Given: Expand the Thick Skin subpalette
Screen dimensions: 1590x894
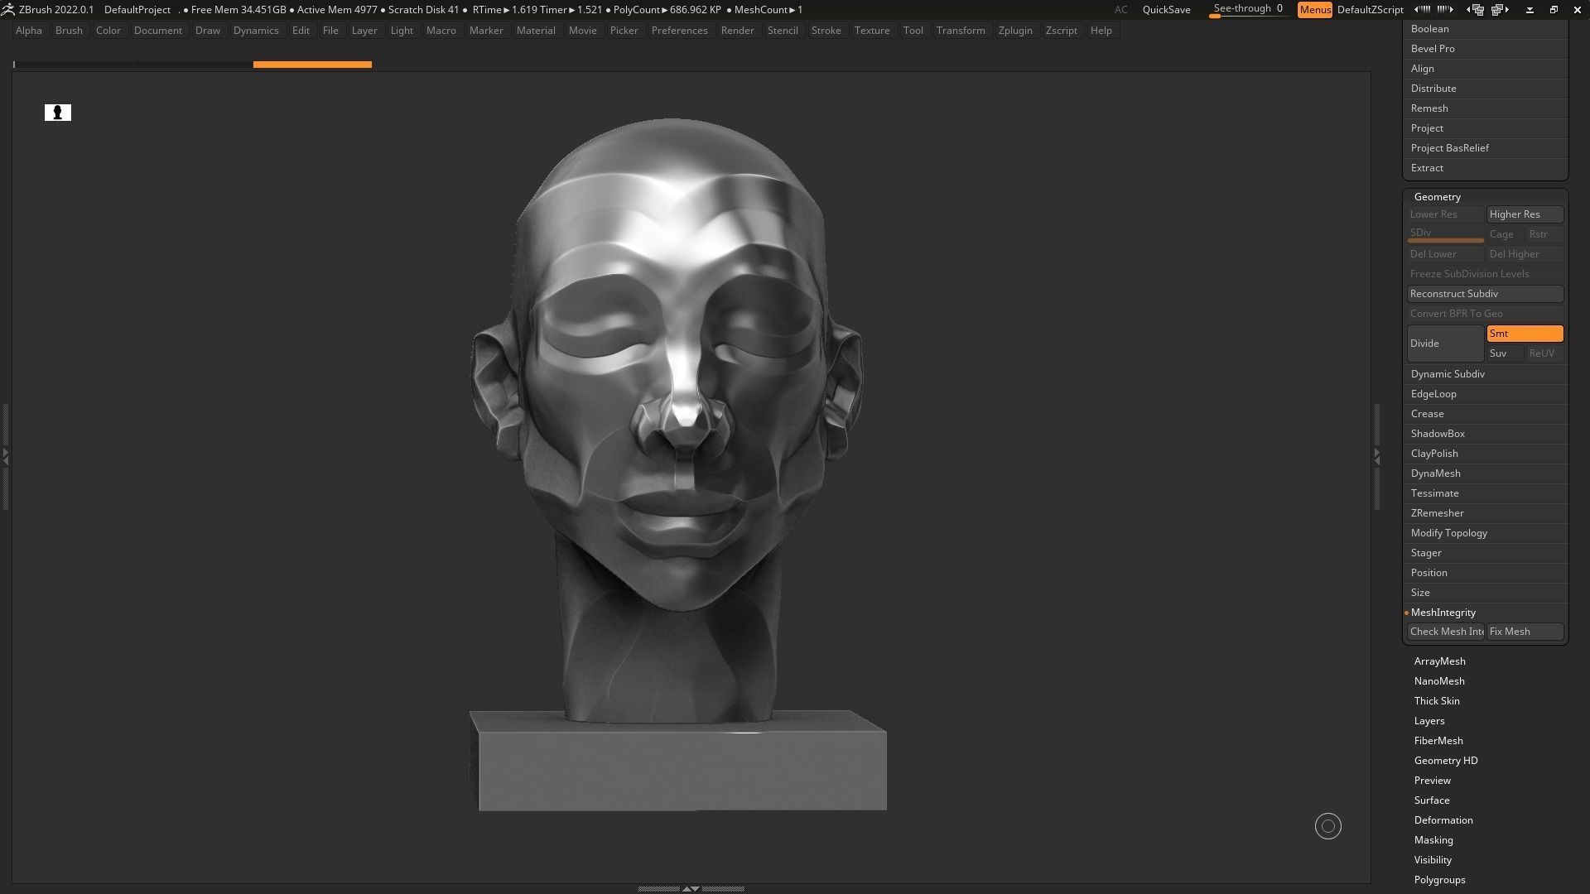Looking at the screenshot, I should [x=1437, y=701].
